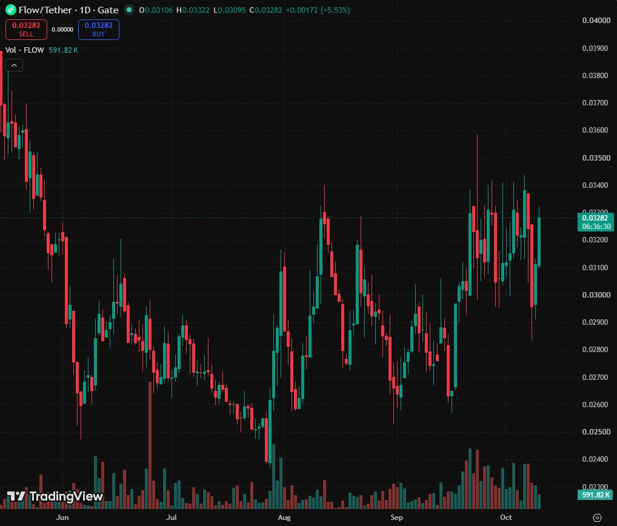Select the Flow/Tether 1D Gate title

coord(68,10)
